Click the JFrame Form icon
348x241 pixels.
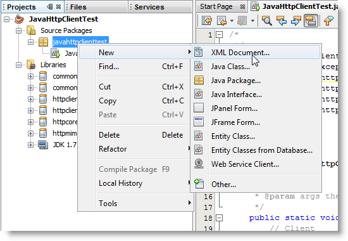(x=199, y=122)
